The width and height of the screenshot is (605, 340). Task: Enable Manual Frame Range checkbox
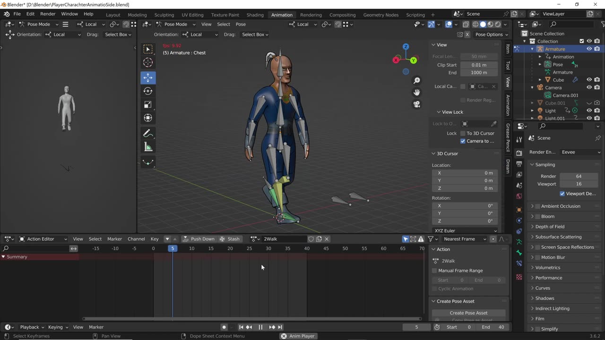[434, 271]
